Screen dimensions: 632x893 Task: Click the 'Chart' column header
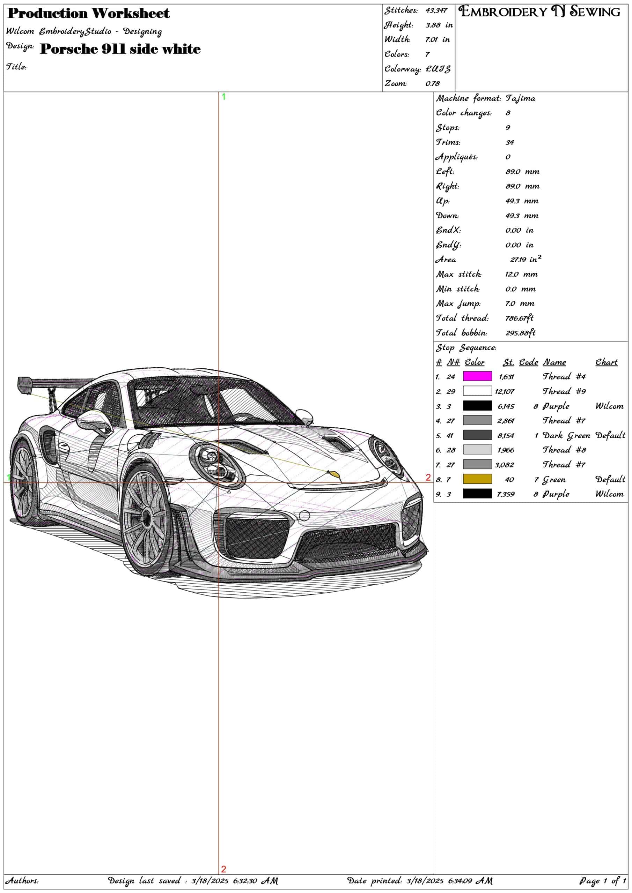606,362
